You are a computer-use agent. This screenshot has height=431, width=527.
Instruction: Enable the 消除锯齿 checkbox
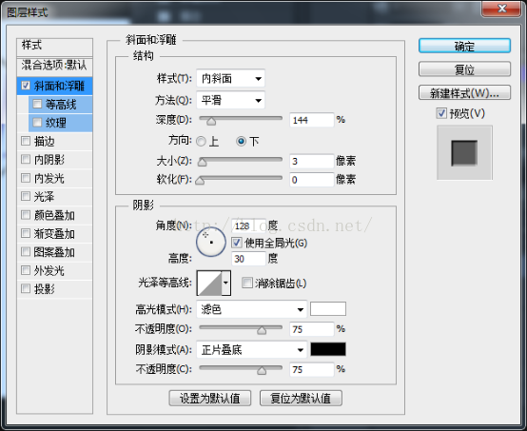point(247,283)
